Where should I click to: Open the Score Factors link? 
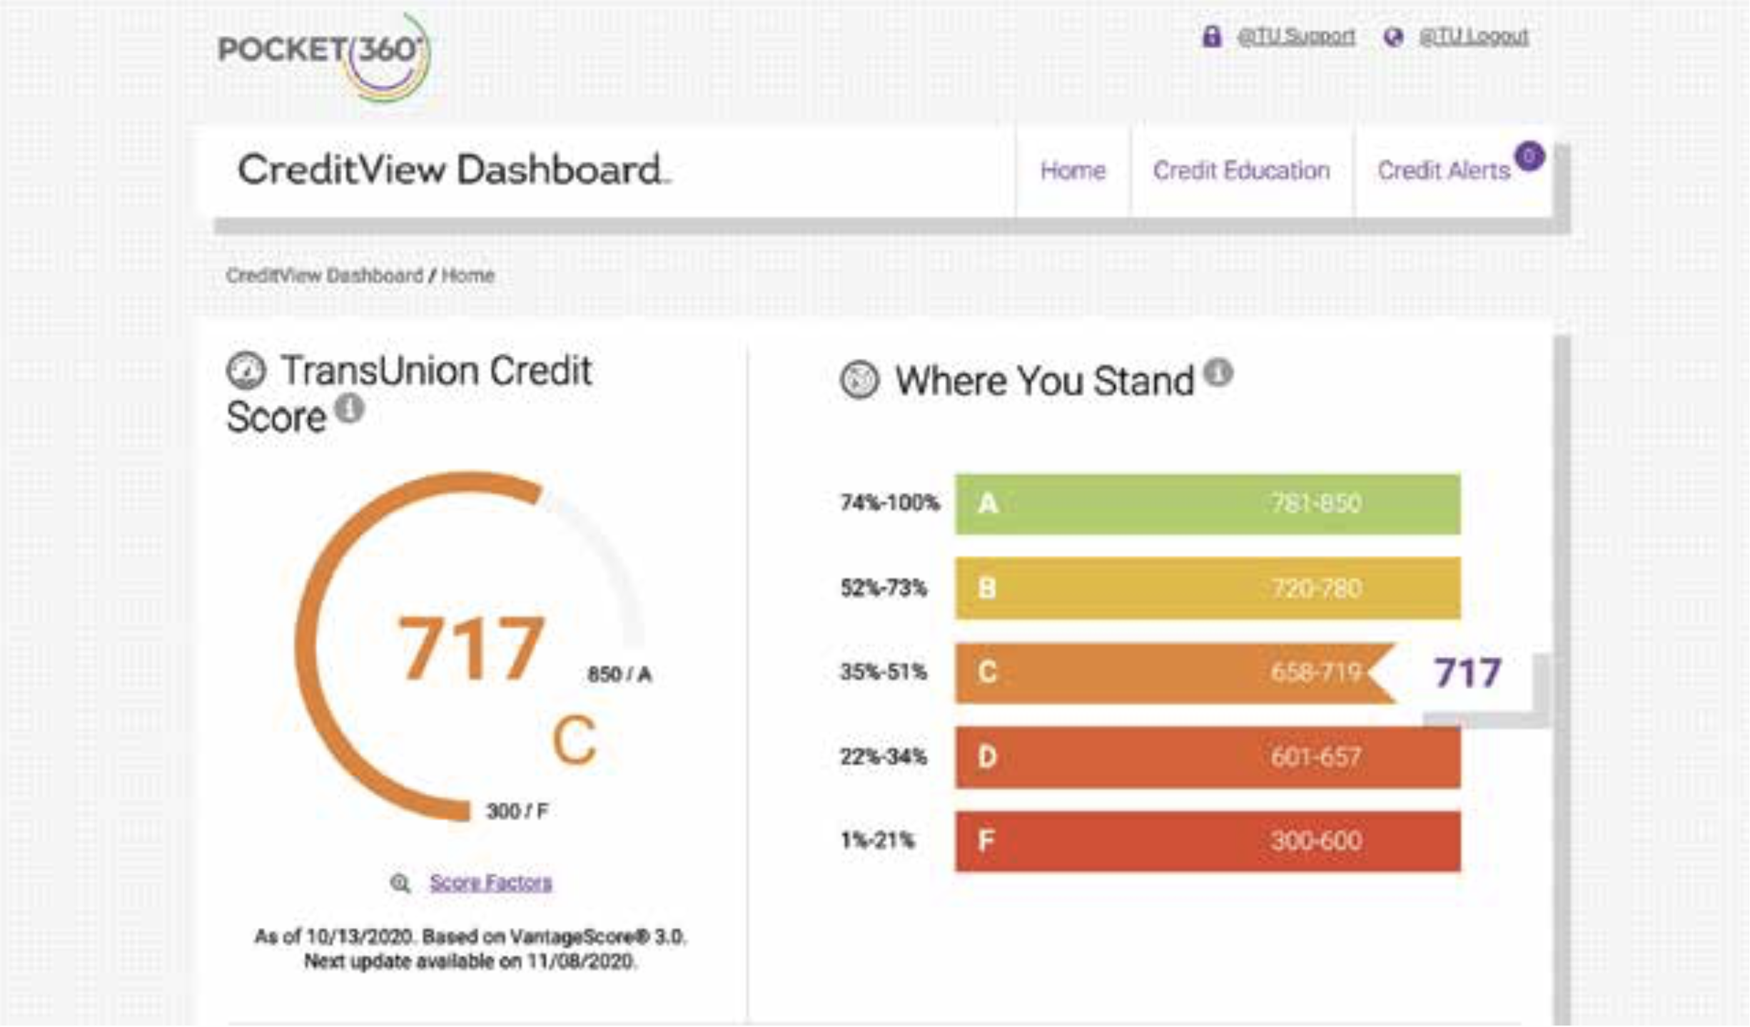[490, 883]
